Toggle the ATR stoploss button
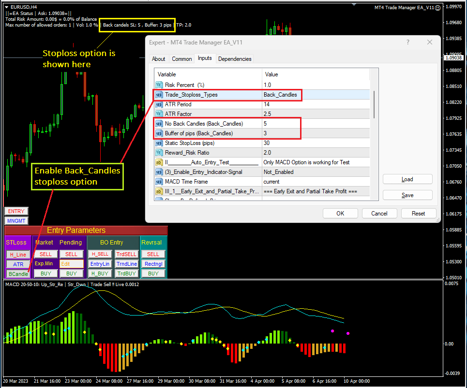The image size is (467, 388). pos(18,264)
